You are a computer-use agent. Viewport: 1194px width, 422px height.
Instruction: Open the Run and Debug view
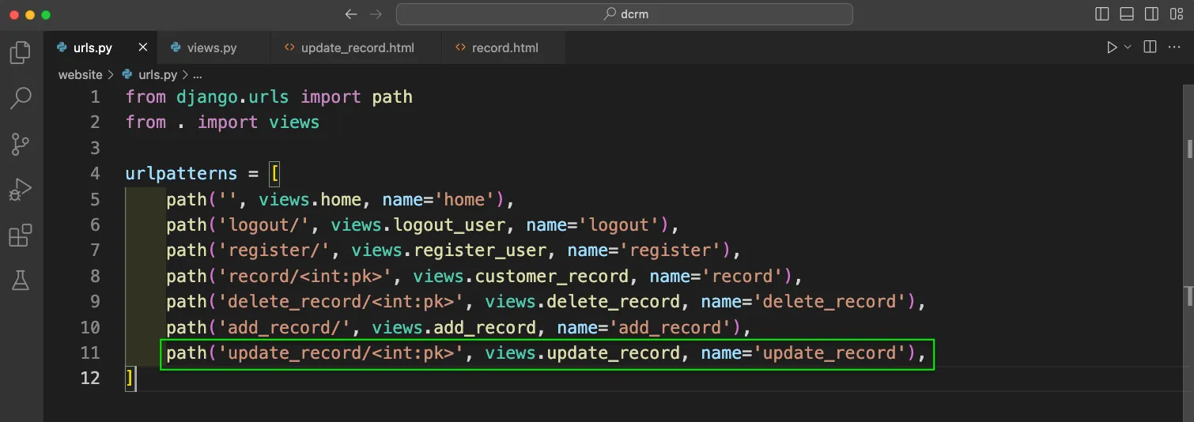20,190
